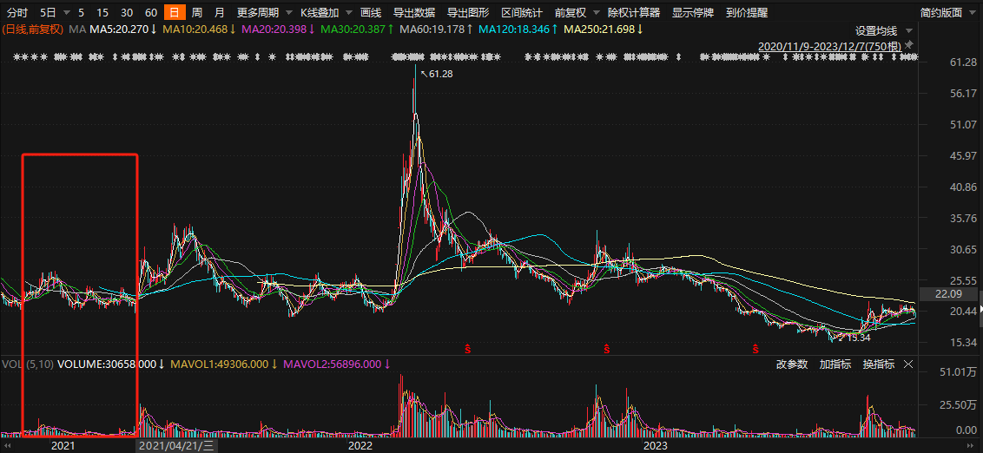Click the pin icon beside the date range
The width and height of the screenshot is (983, 453).
tap(909, 43)
